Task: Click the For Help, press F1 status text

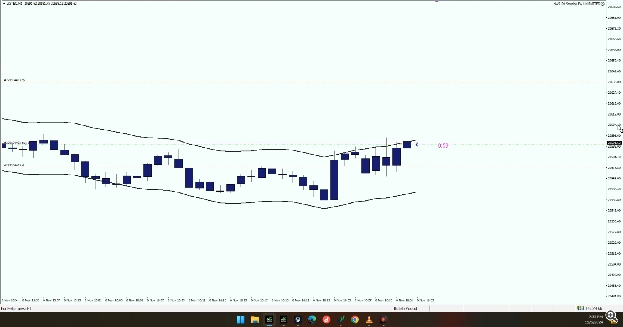Action: 16,308
